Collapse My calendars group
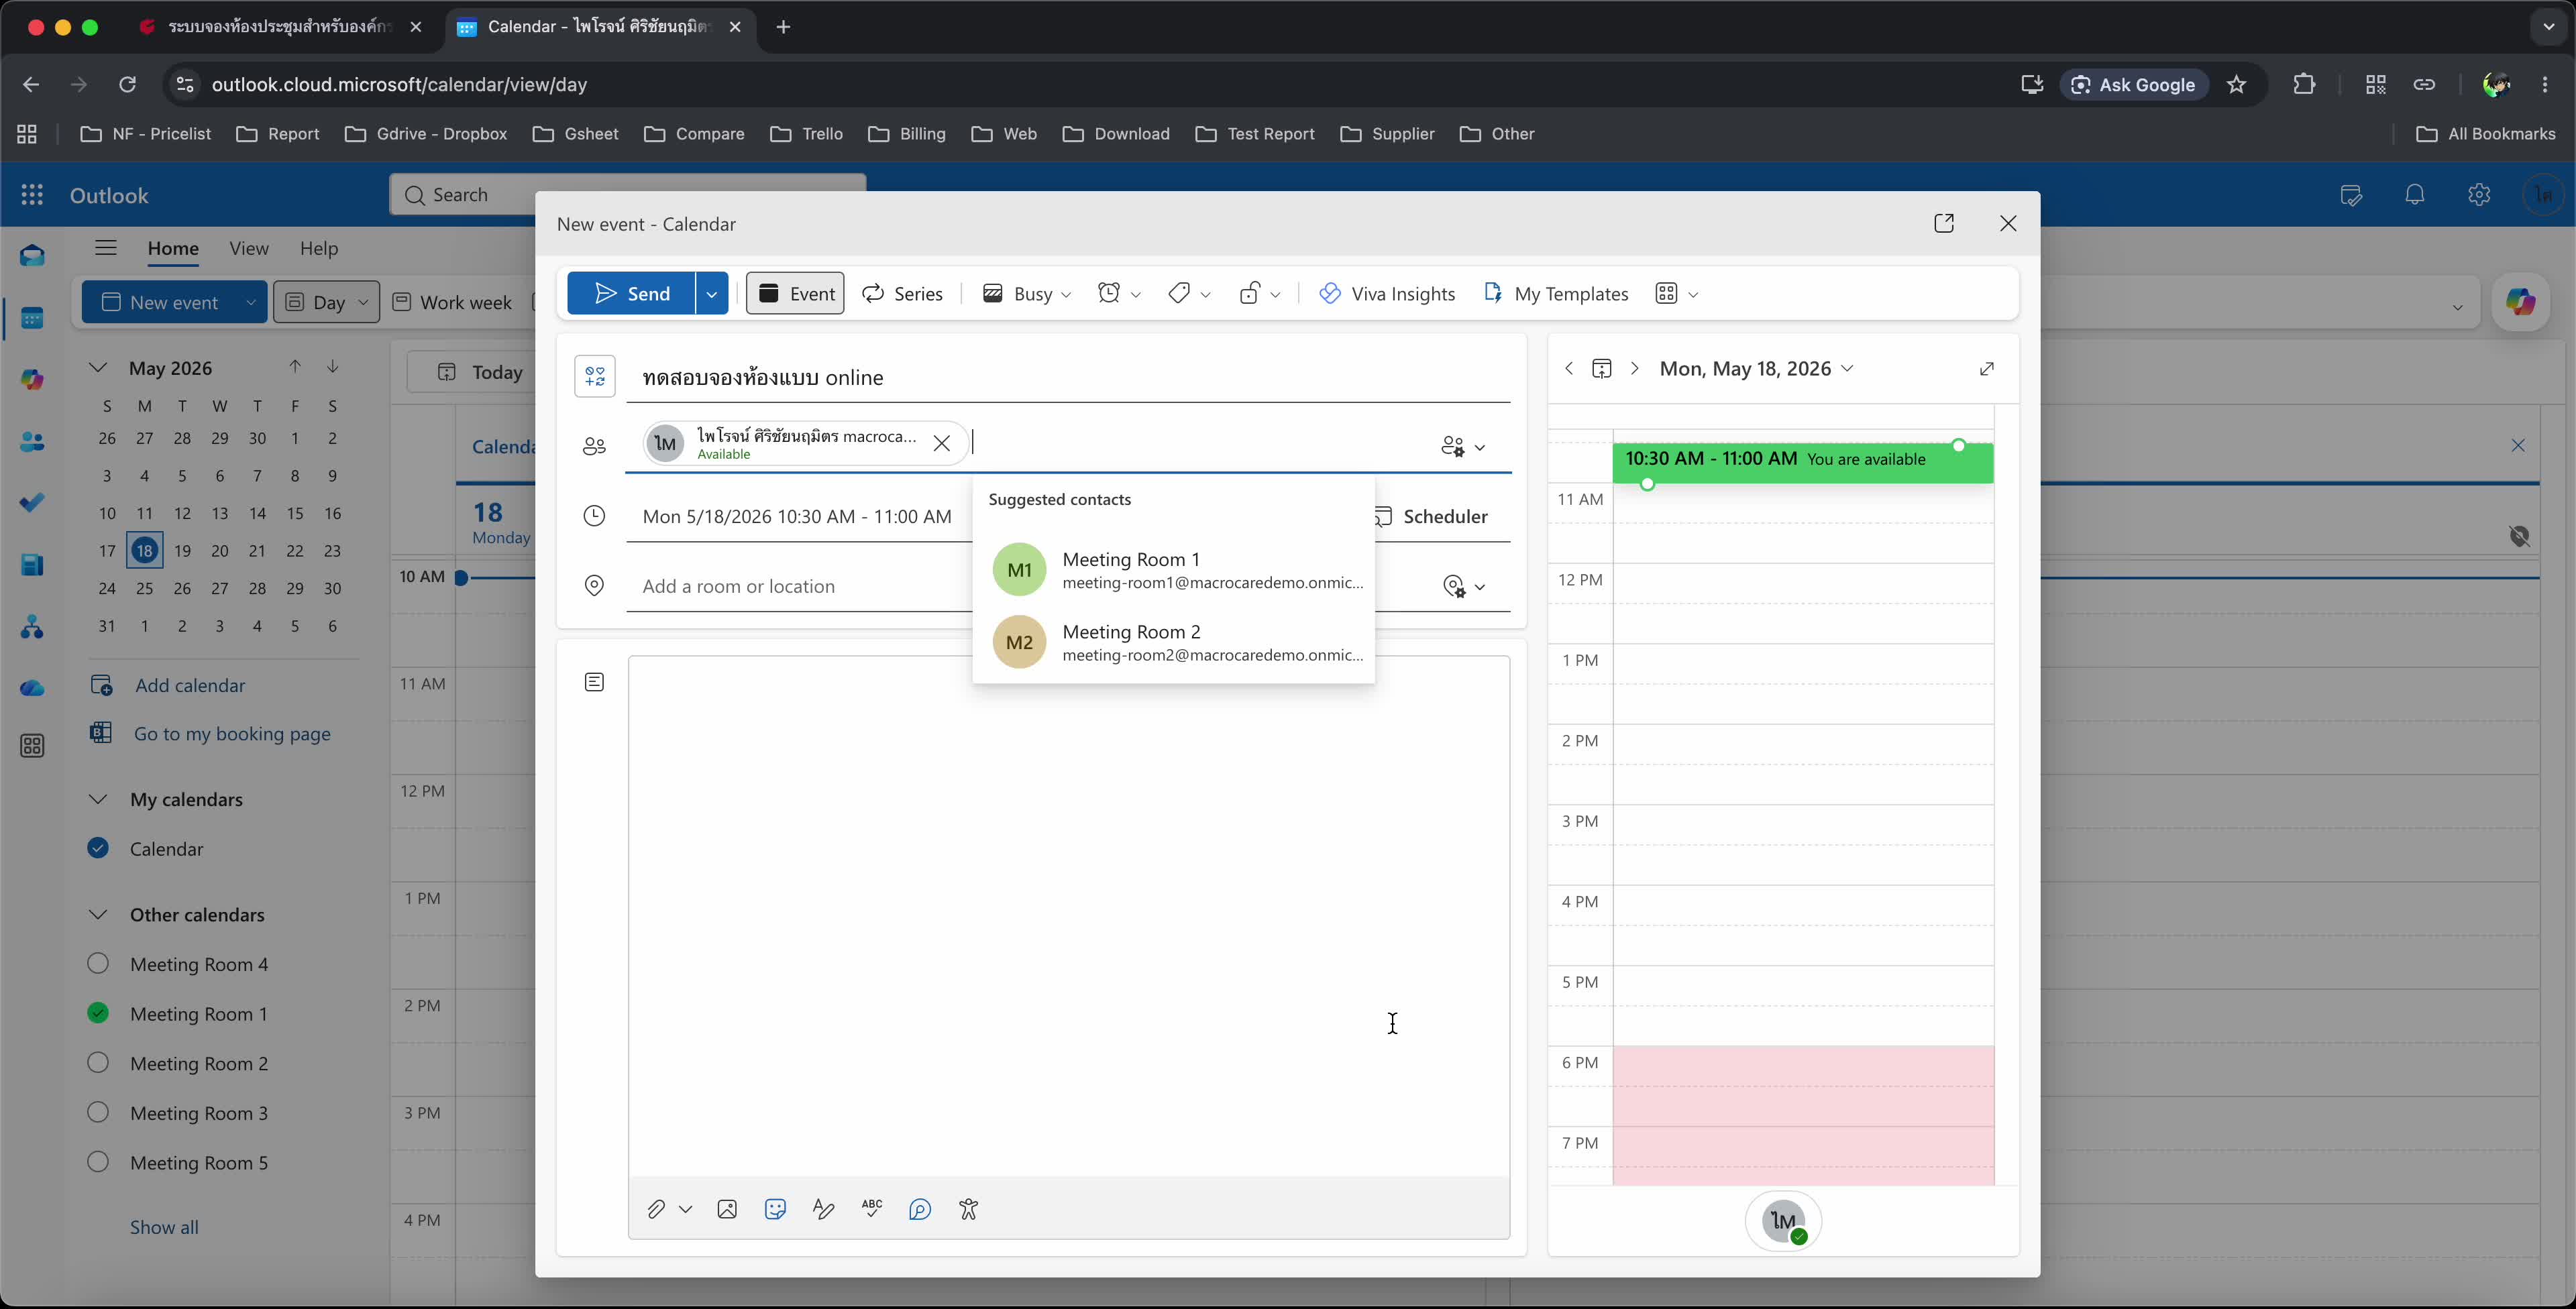Screen dimensions: 2576x1309 coord(98,799)
